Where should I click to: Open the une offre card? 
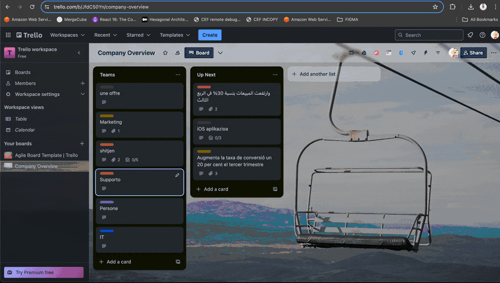click(x=140, y=96)
